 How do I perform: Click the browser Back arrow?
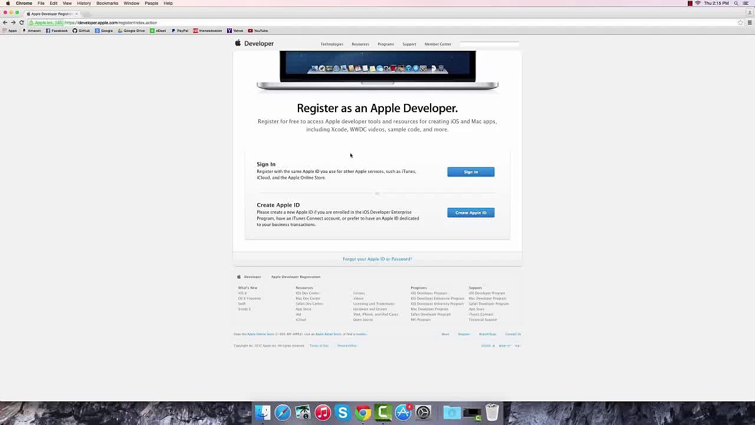[x=5, y=22]
